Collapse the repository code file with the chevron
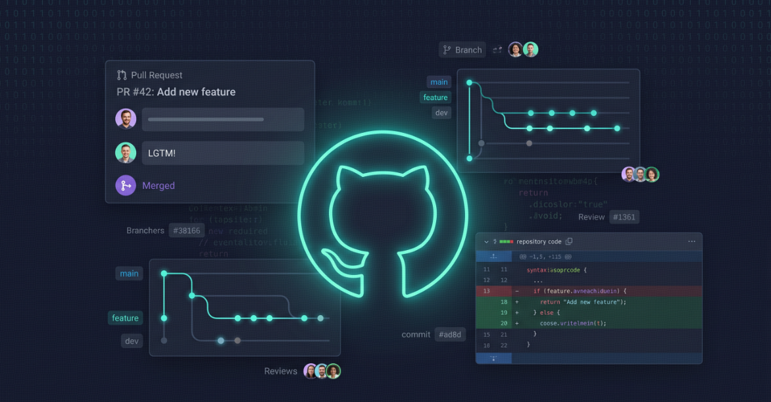This screenshot has height=402, width=771. [x=486, y=241]
